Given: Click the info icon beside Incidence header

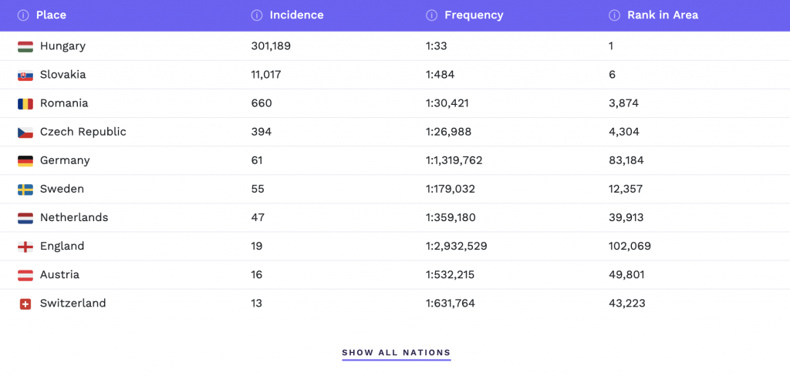Looking at the screenshot, I should coord(257,15).
